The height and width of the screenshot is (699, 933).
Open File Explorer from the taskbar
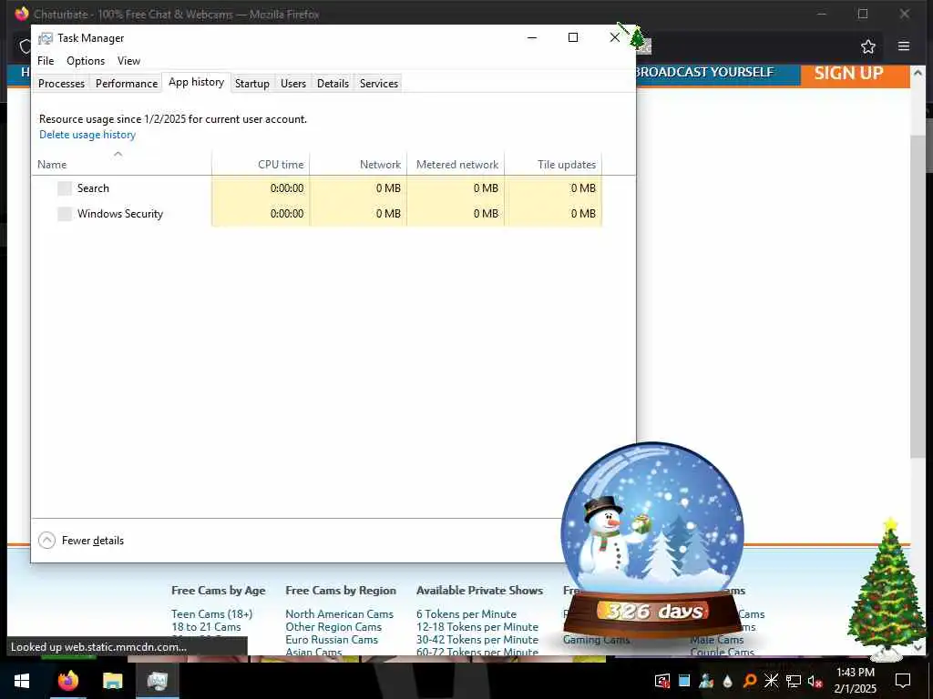(x=112, y=681)
